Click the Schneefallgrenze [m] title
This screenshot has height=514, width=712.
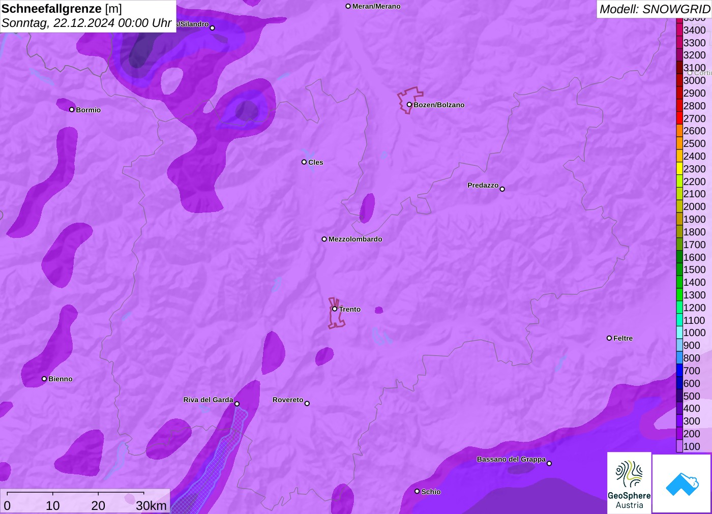tap(62, 9)
